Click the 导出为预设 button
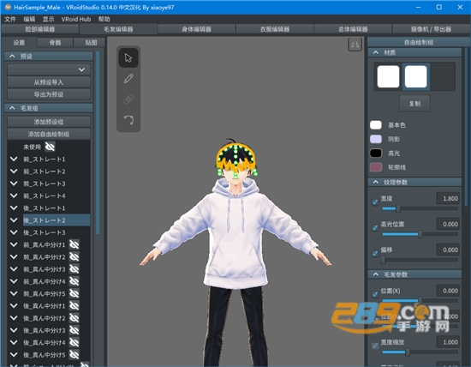Viewport: 471px width, 367px height. point(49,94)
